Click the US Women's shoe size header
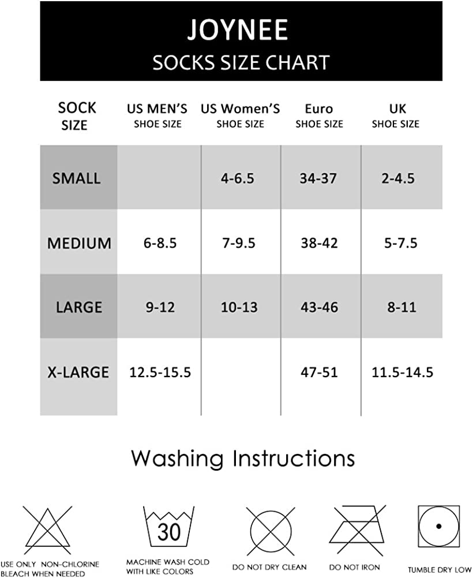Viewport: 473px width, 578px height. coord(241,115)
